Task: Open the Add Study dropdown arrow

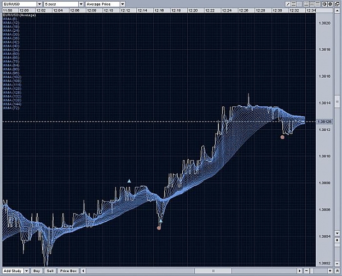Action: tap(26, 271)
